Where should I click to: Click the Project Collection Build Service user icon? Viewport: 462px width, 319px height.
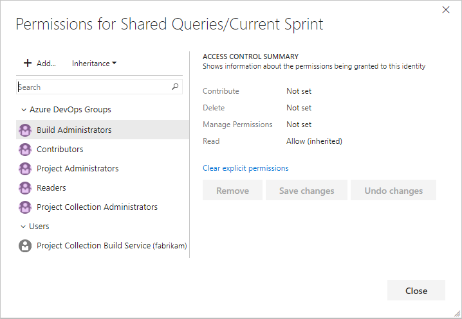pyautogui.click(x=25, y=246)
